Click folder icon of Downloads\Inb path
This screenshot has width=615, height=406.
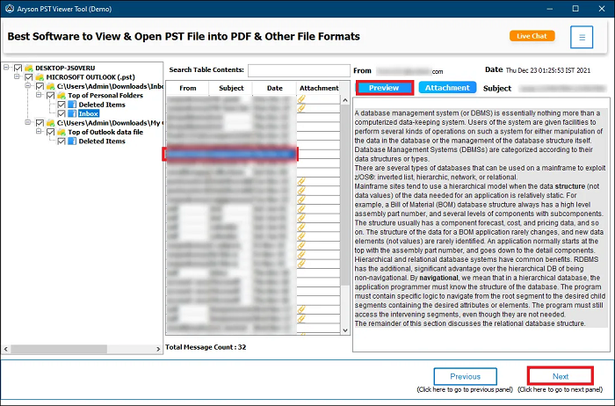[51, 86]
